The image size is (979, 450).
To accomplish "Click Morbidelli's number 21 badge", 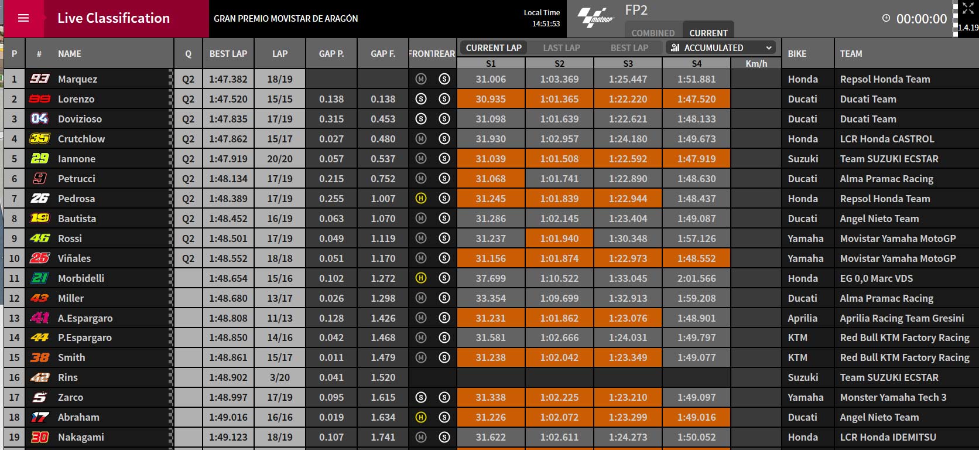I will click(x=40, y=278).
